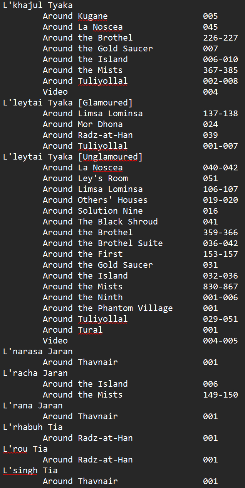
Task: Click the L'singh Tia heading
Action: coord(30,471)
